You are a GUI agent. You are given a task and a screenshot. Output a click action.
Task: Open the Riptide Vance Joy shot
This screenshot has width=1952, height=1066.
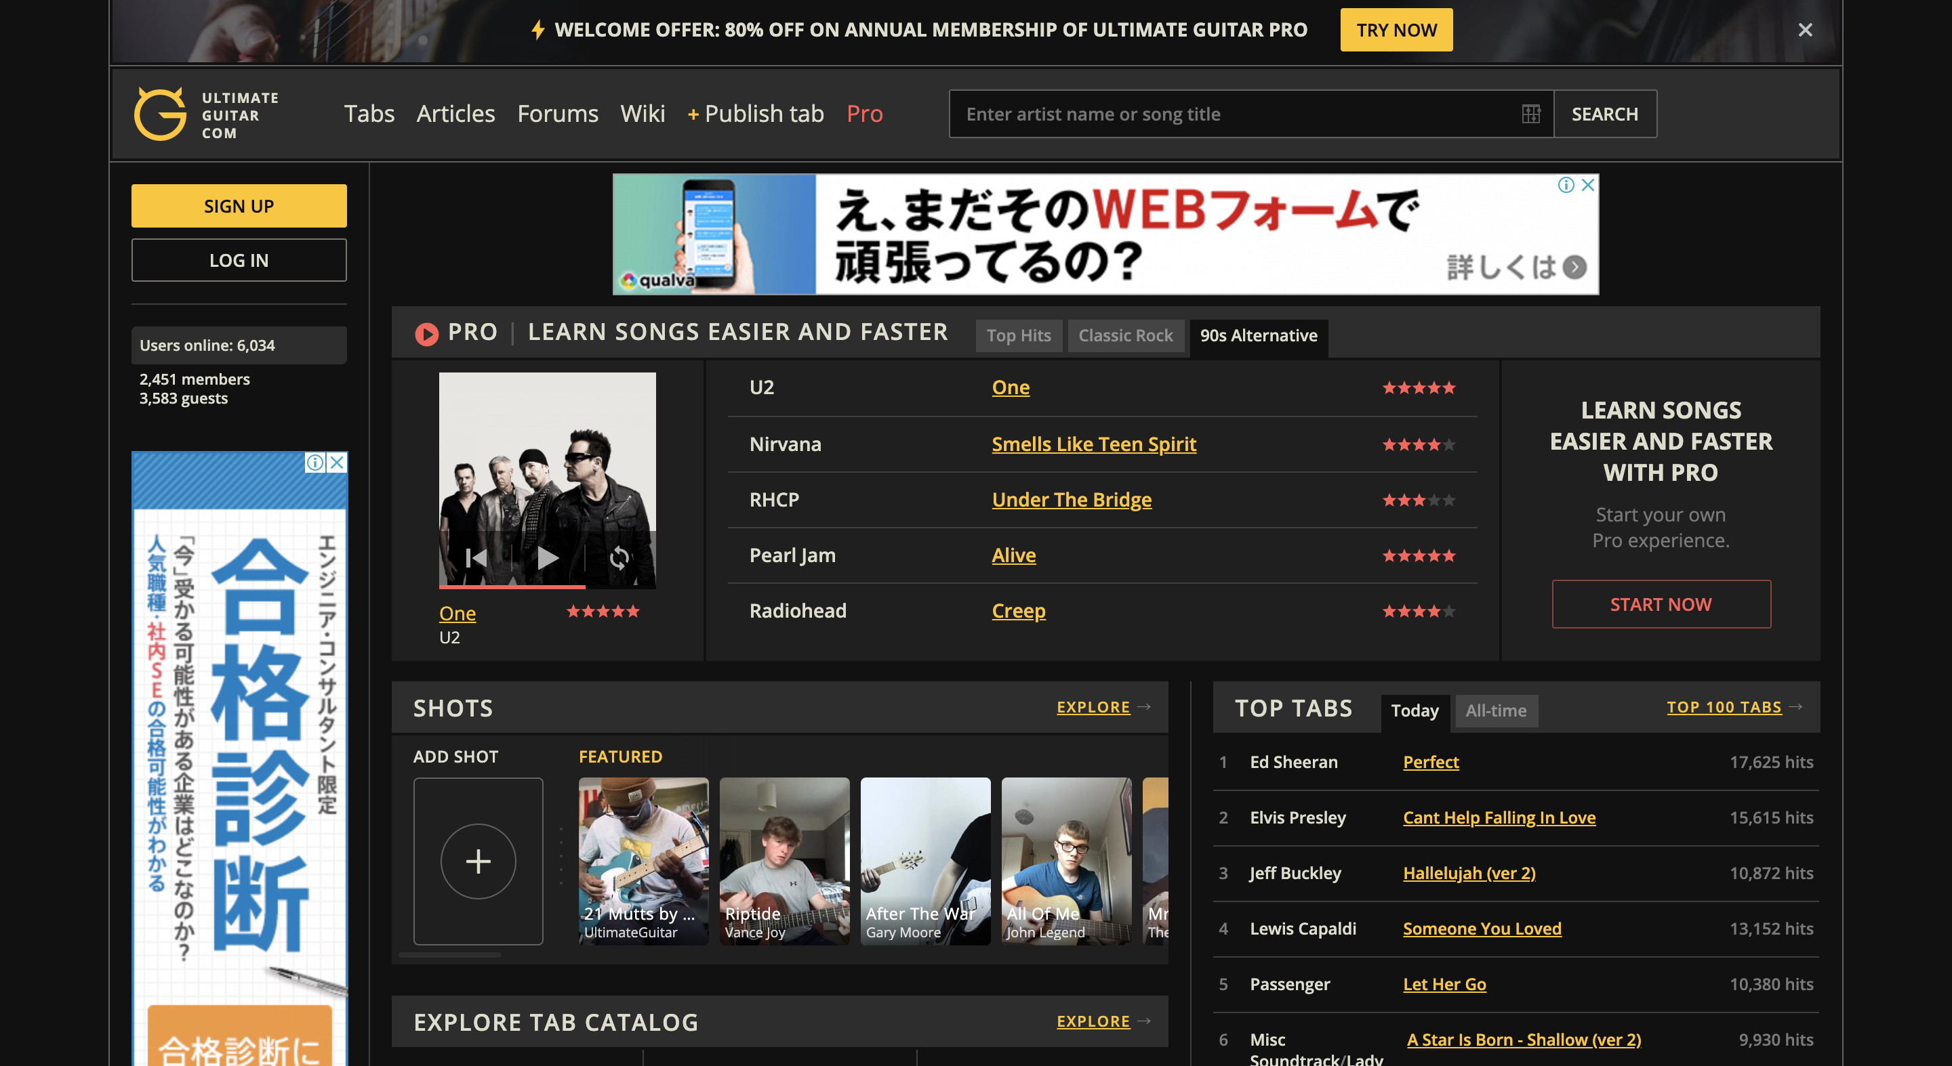(784, 861)
